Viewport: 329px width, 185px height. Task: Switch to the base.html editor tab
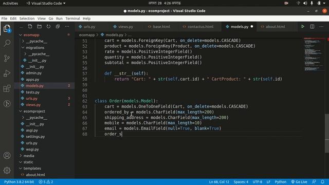(161, 27)
